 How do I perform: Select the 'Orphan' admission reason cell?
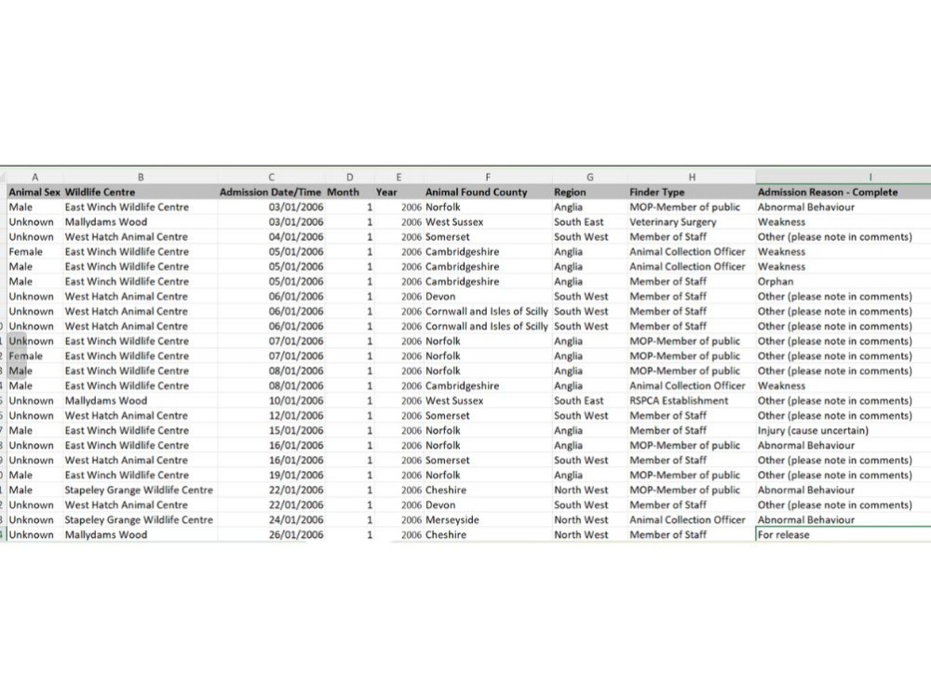843,281
